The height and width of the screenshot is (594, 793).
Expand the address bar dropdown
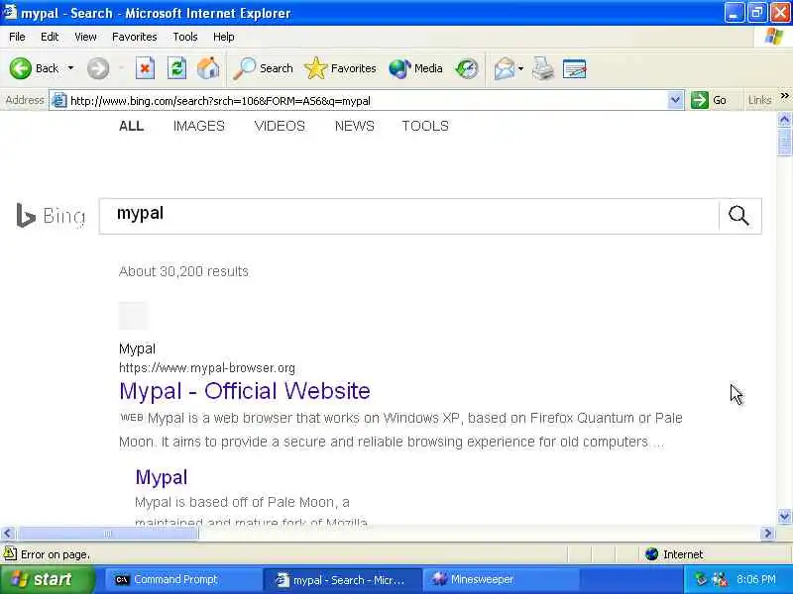[675, 101]
